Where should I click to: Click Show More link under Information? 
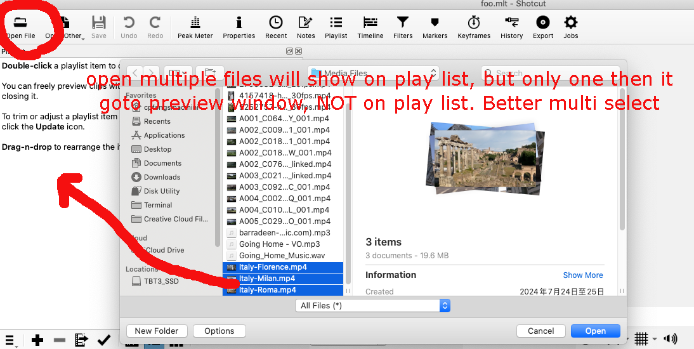tap(582, 275)
